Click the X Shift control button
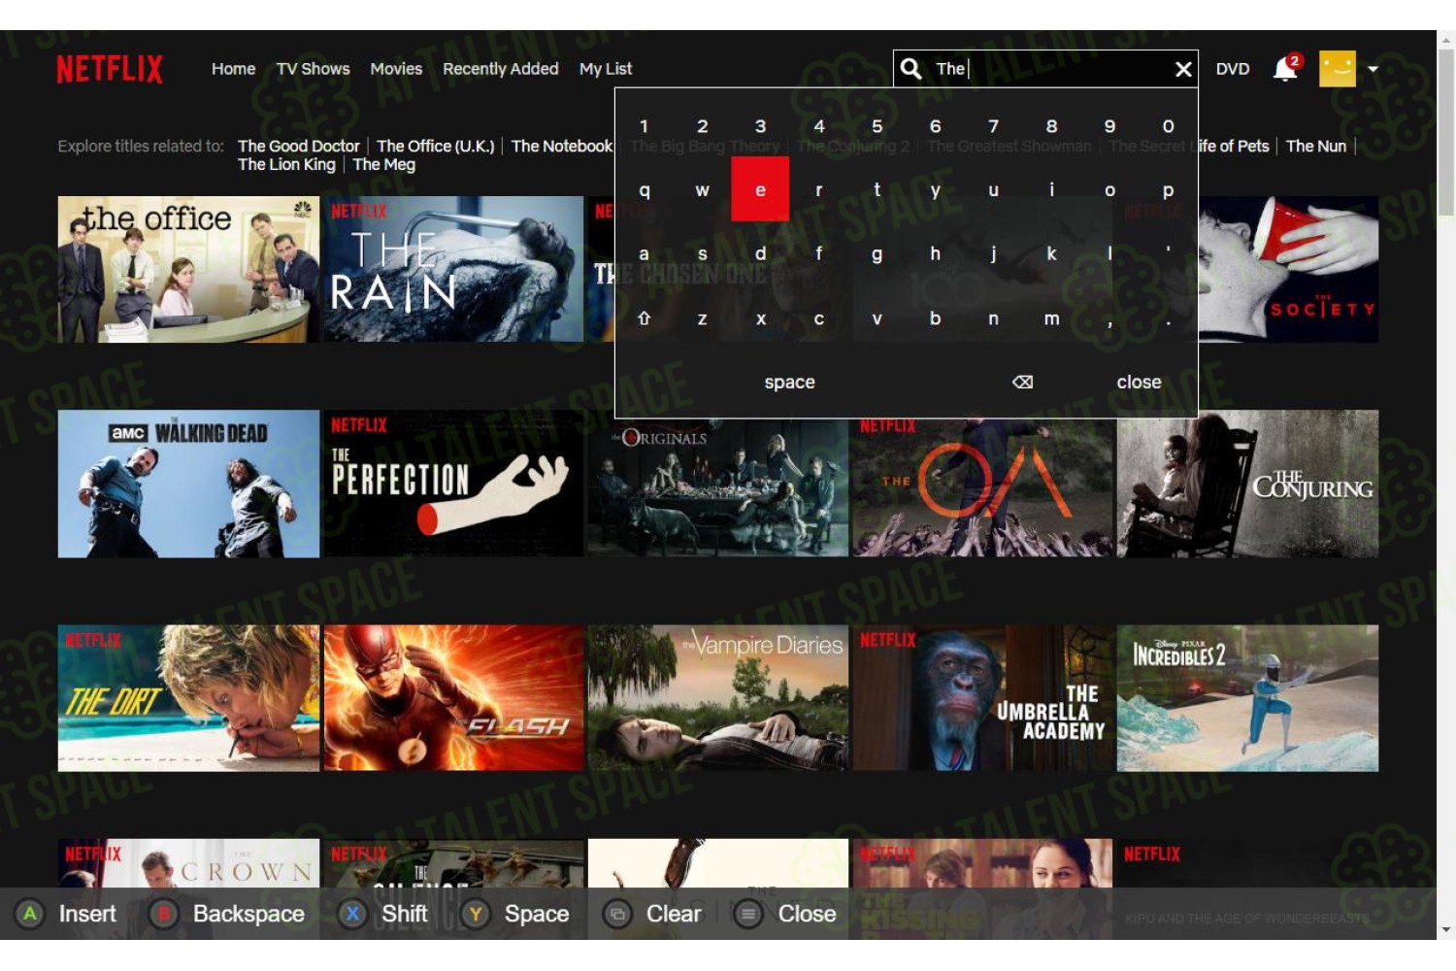This screenshot has width=1456, height=971. pos(384,914)
